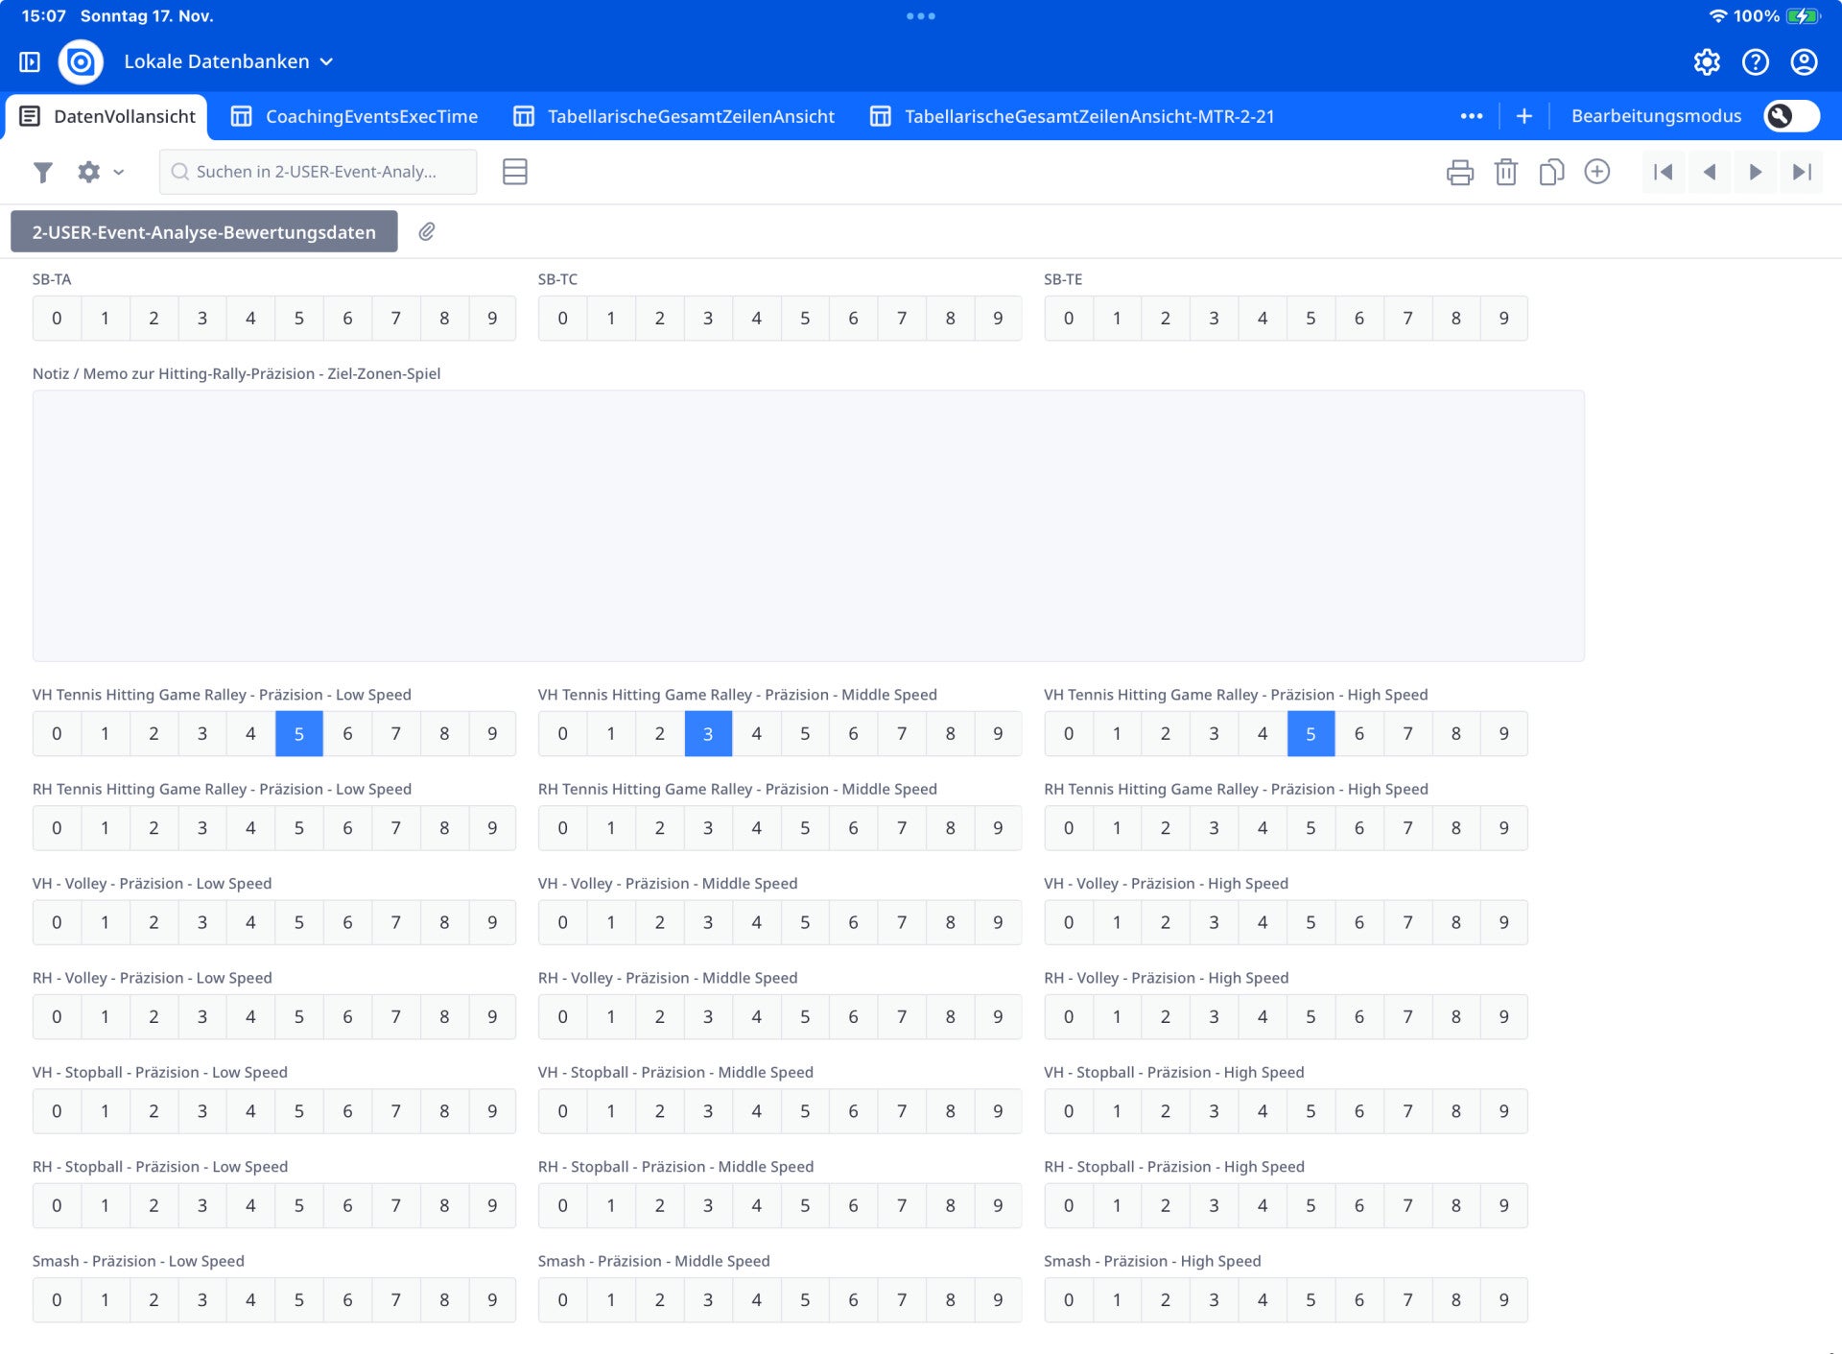Screen dimensions: 1842x1354
Task: Add new record with plus-circle icon
Action: pyautogui.click(x=1596, y=172)
